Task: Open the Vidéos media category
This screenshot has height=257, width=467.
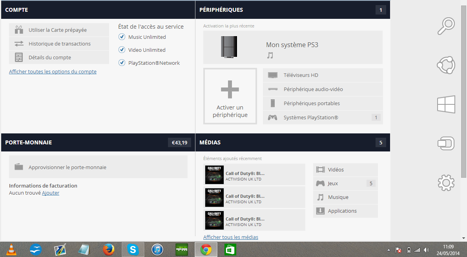Action: (345, 170)
